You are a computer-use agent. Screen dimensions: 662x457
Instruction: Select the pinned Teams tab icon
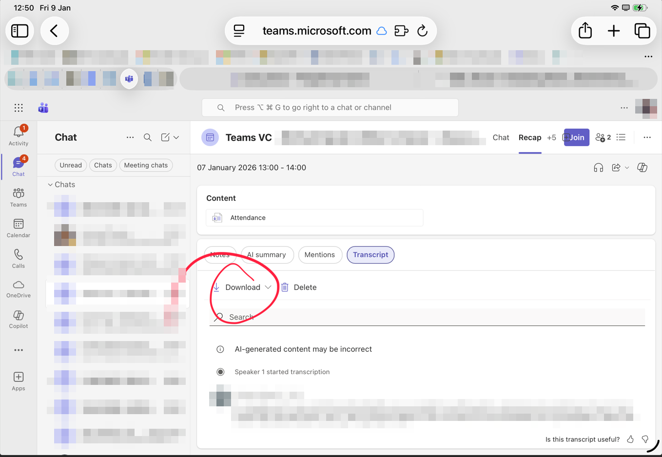pos(129,79)
